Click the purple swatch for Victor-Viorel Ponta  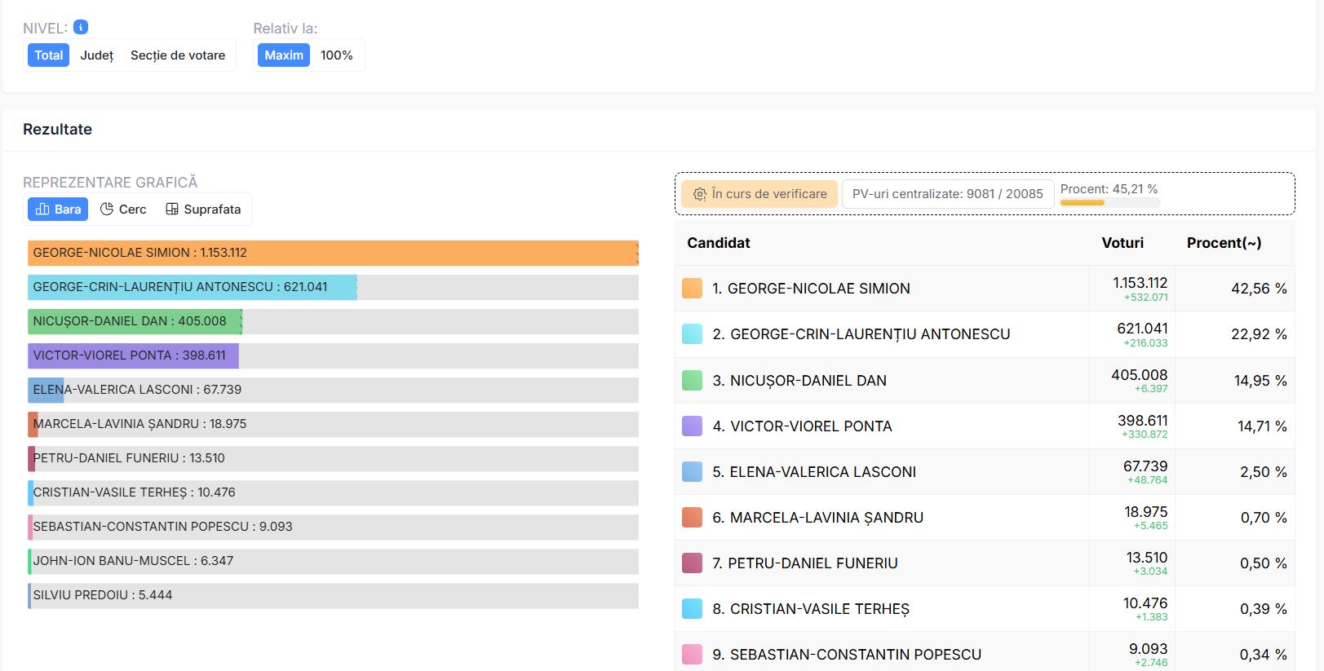coord(692,426)
